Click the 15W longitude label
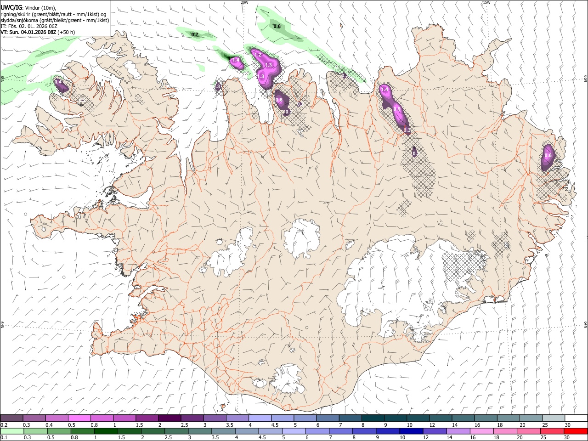 click(x=486, y=2)
